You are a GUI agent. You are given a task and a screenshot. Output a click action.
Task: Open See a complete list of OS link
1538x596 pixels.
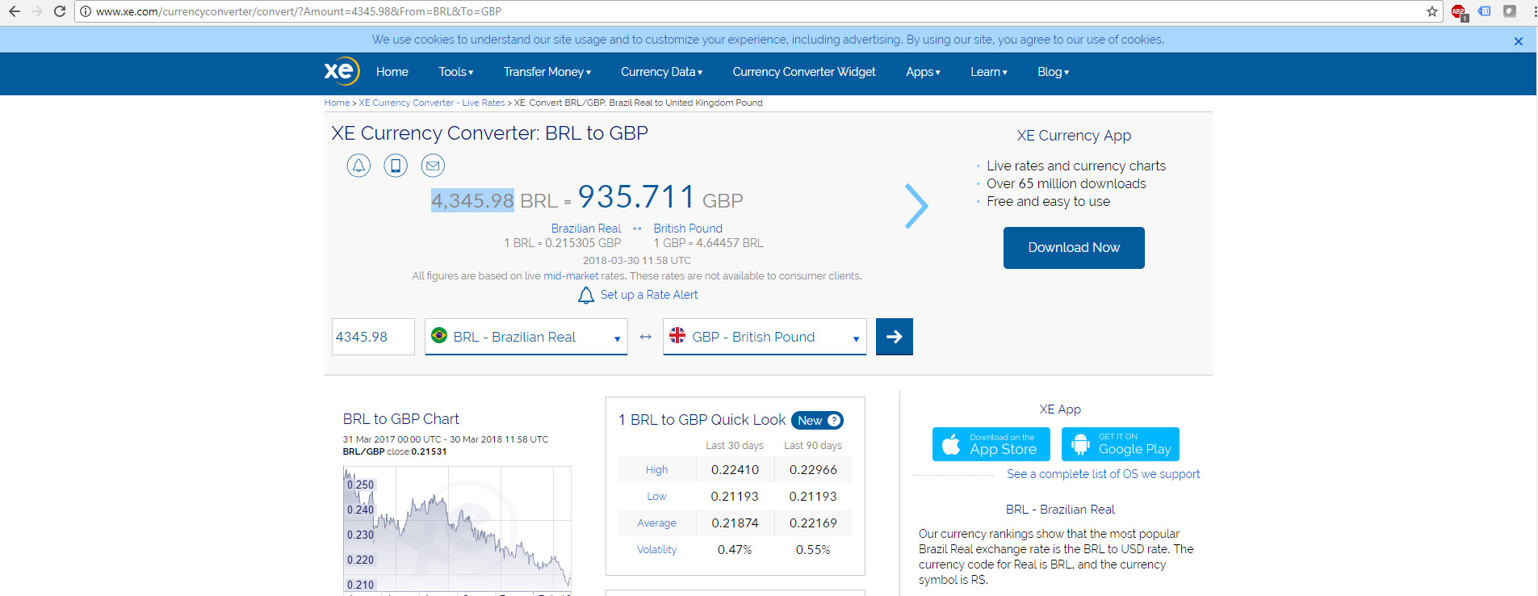tap(1103, 474)
